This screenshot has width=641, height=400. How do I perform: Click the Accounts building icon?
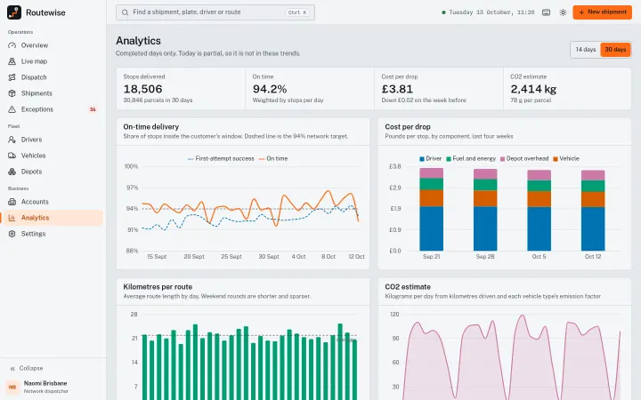tap(12, 202)
